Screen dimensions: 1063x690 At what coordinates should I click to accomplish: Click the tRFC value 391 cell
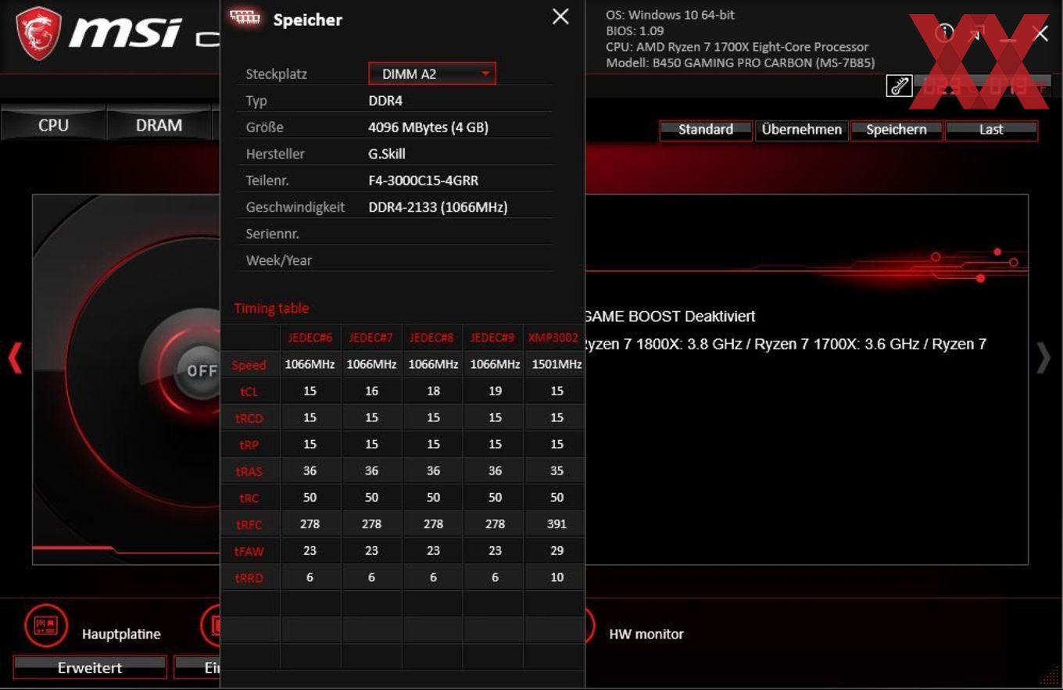(x=556, y=524)
